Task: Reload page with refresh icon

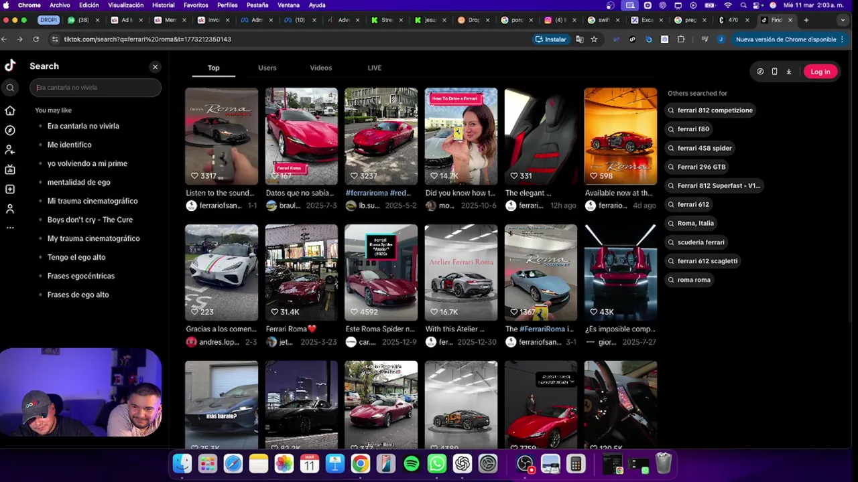Action: click(x=36, y=39)
